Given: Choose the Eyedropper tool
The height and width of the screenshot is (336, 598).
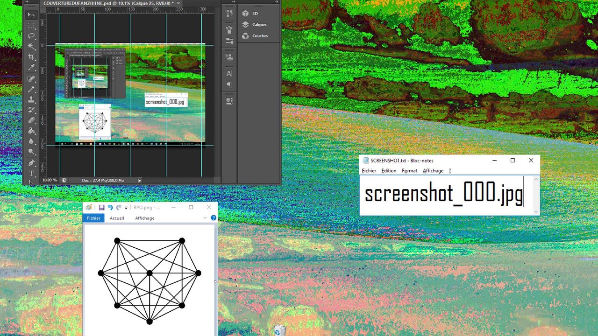Looking at the screenshot, I should [31, 68].
